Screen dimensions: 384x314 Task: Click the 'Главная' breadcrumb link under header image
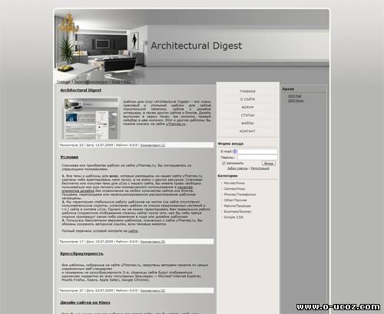click(63, 82)
